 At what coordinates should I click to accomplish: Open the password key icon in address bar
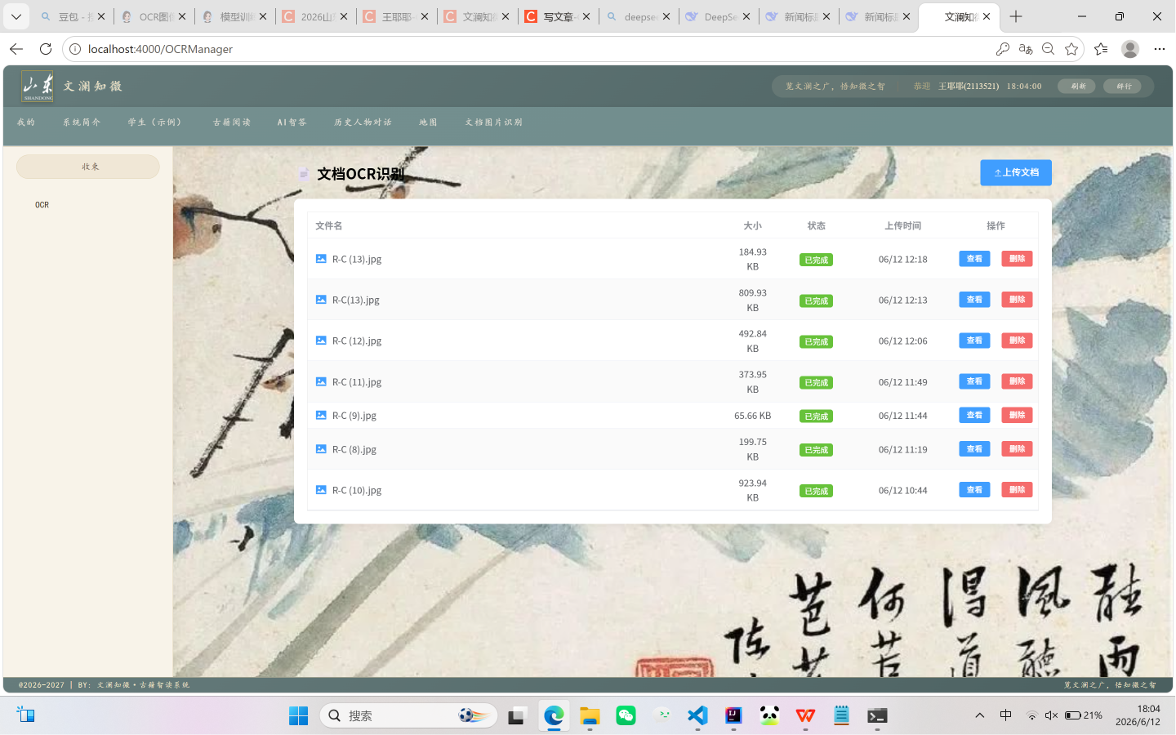coord(1003,49)
